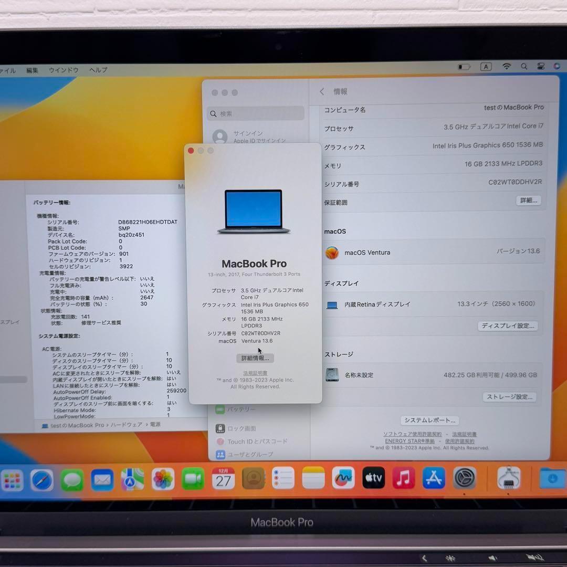This screenshot has width=567, height=567.
Task: Open System Information icon in Dock
Action: [509, 478]
